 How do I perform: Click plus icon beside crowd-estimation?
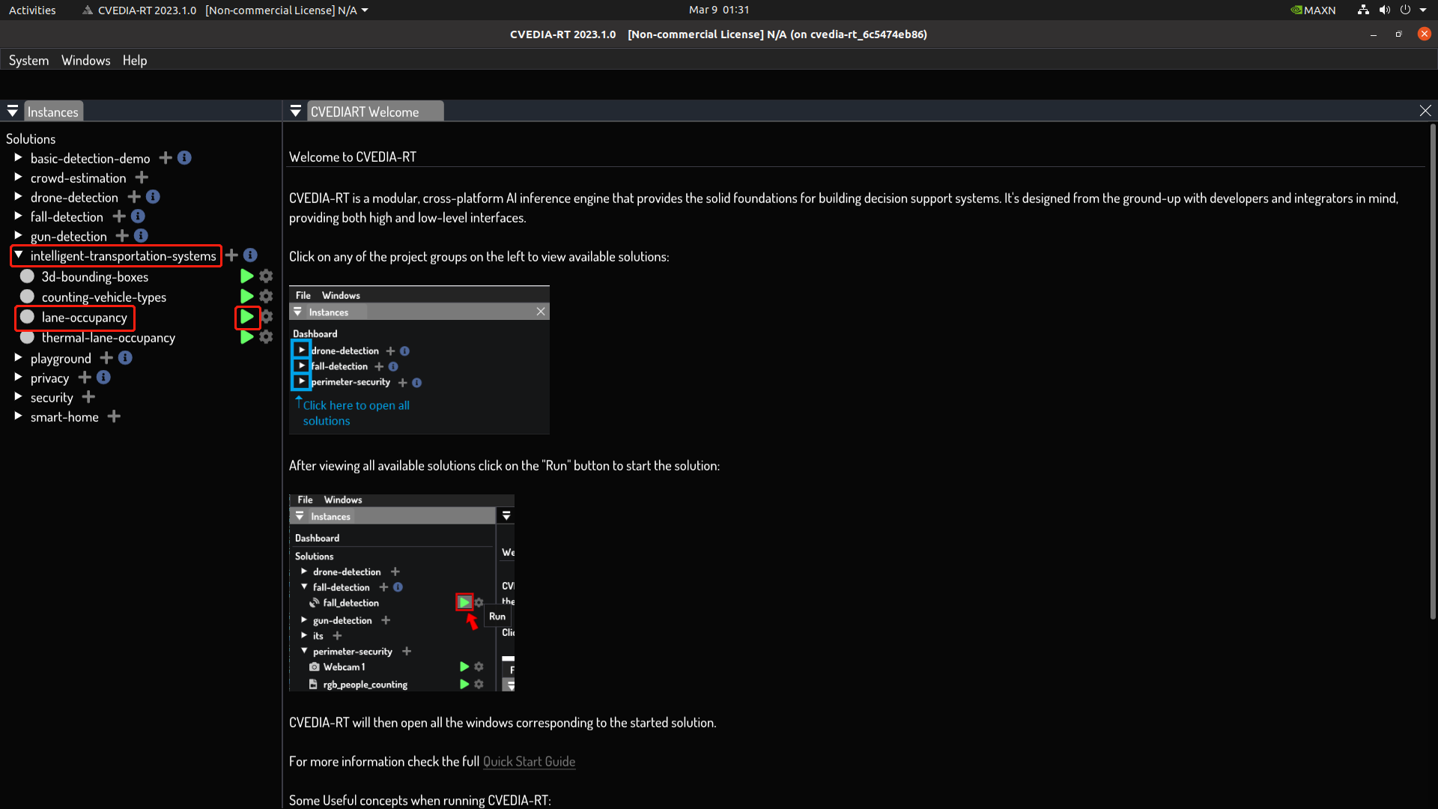click(142, 178)
